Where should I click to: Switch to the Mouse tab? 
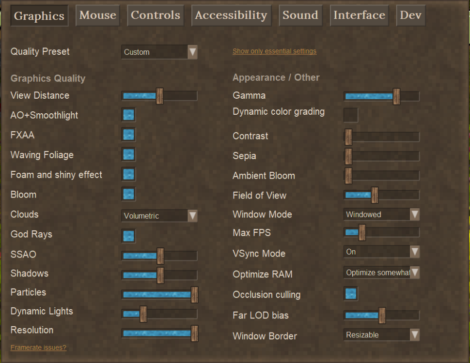coord(98,15)
